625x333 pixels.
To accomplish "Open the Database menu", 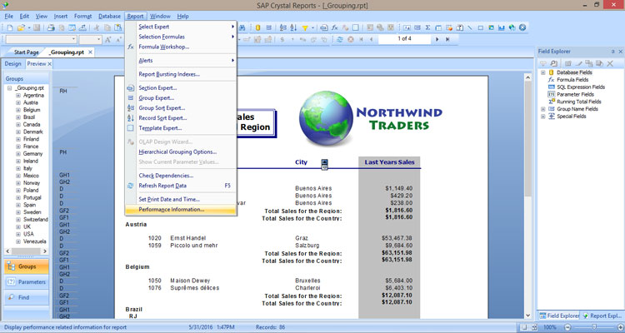I will pyautogui.click(x=110, y=17).
